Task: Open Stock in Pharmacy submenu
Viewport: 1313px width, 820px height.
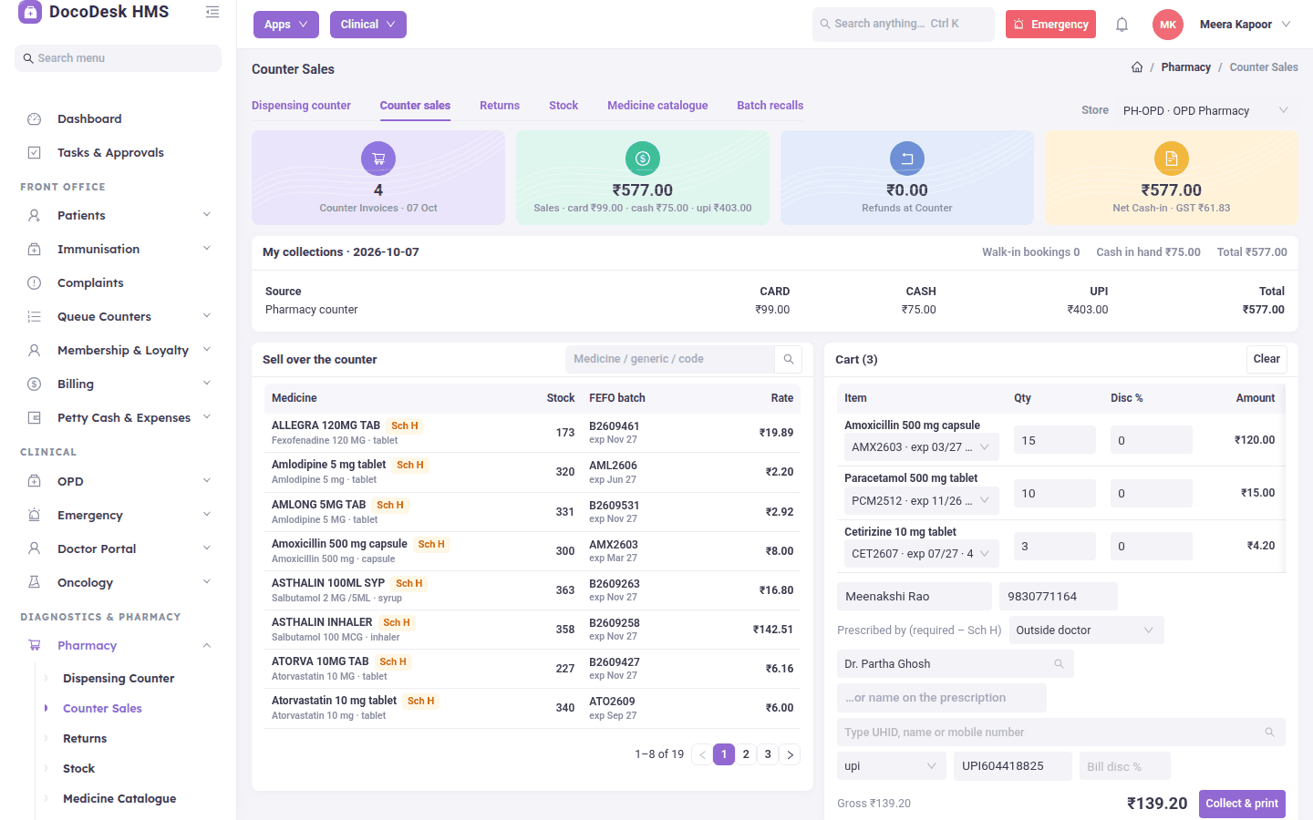Action: pyautogui.click(x=78, y=769)
